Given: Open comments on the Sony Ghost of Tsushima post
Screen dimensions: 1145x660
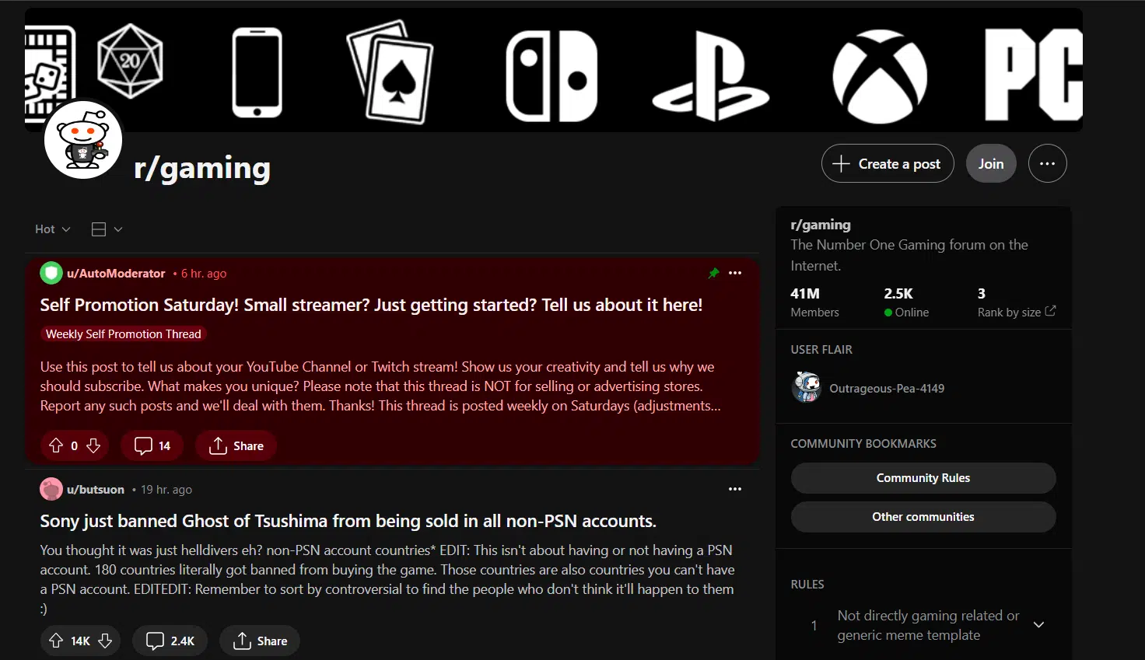Looking at the screenshot, I should (x=170, y=640).
